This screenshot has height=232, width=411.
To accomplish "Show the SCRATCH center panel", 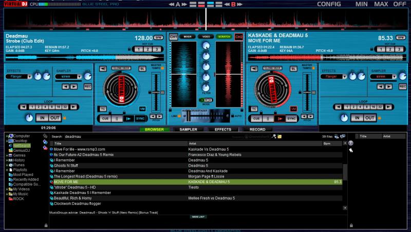I will 225,37.
